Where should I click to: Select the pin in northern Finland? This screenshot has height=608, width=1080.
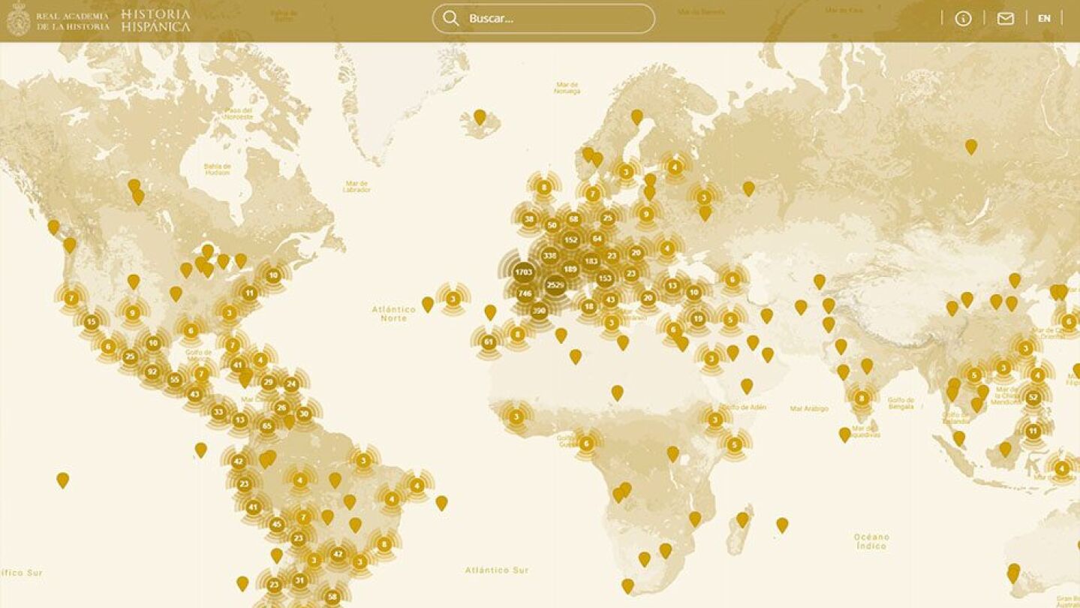point(637,116)
